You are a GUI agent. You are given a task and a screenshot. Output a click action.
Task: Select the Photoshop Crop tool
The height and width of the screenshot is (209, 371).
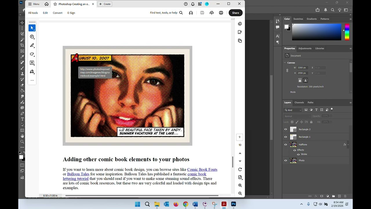pyautogui.click(x=22, y=45)
